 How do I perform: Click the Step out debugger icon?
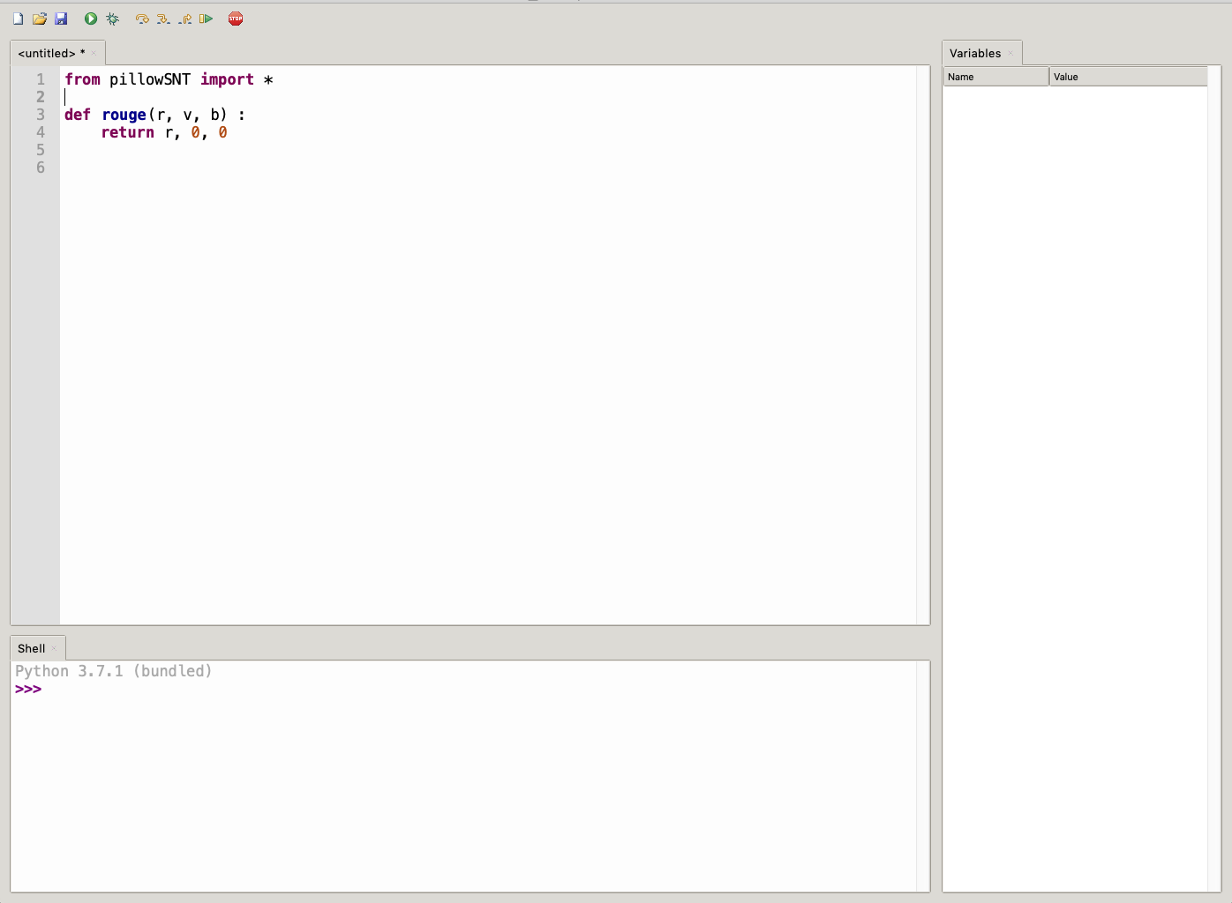184,19
